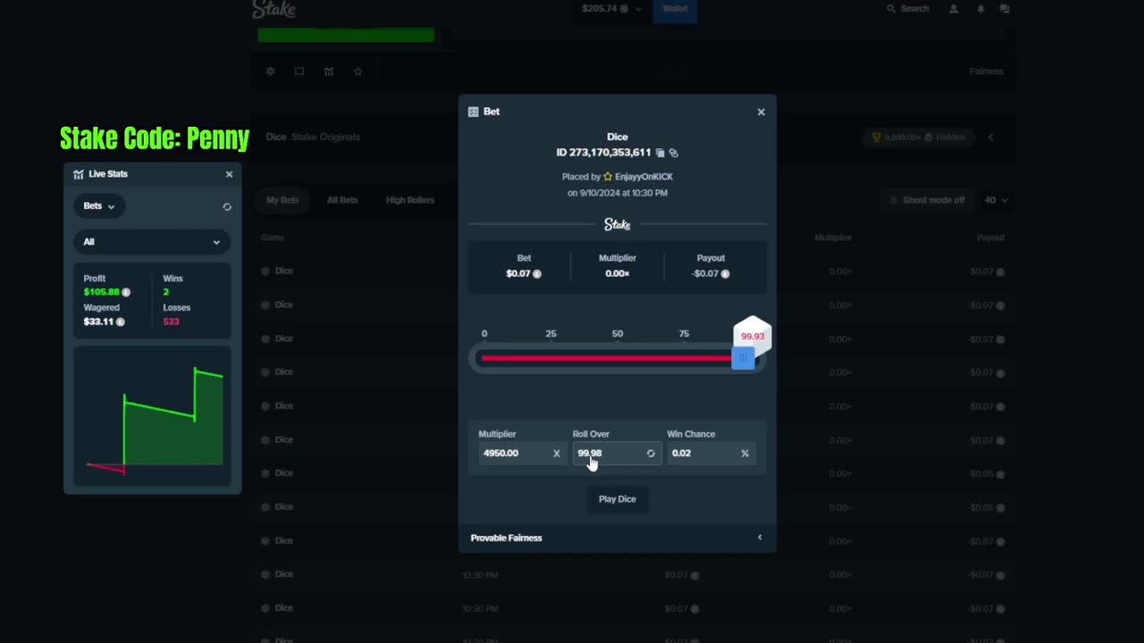Open live stats icon in game toolbar

[329, 71]
